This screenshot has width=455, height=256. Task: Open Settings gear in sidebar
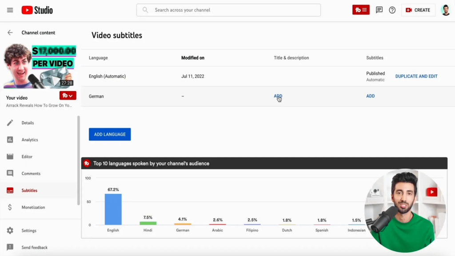pos(10,231)
